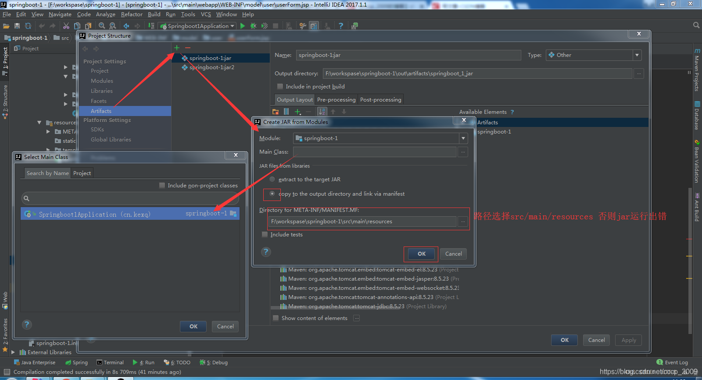Click sort elements alphabetically icon
Image resolution: width=702 pixels, height=380 pixels.
(322, 112)
